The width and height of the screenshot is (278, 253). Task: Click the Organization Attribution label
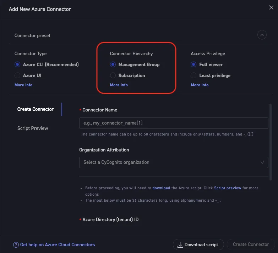tap(104, 150)
